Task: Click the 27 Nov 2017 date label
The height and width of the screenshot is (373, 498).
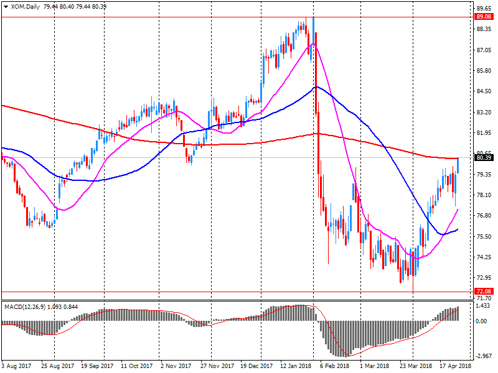Action: pos(217,366)
